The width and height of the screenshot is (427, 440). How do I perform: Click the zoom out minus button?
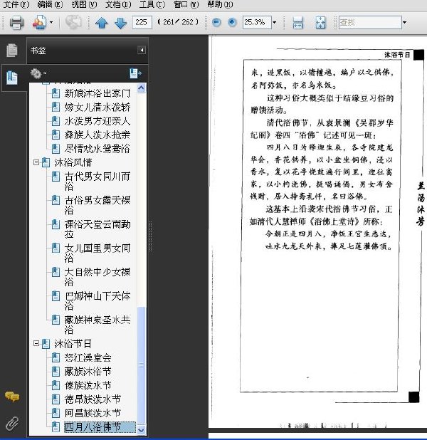coord(216,22)
